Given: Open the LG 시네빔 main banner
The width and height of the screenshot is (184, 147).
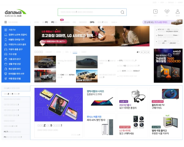Looking at the screenshot, I should pyautogui.click(x=92, y=36).
